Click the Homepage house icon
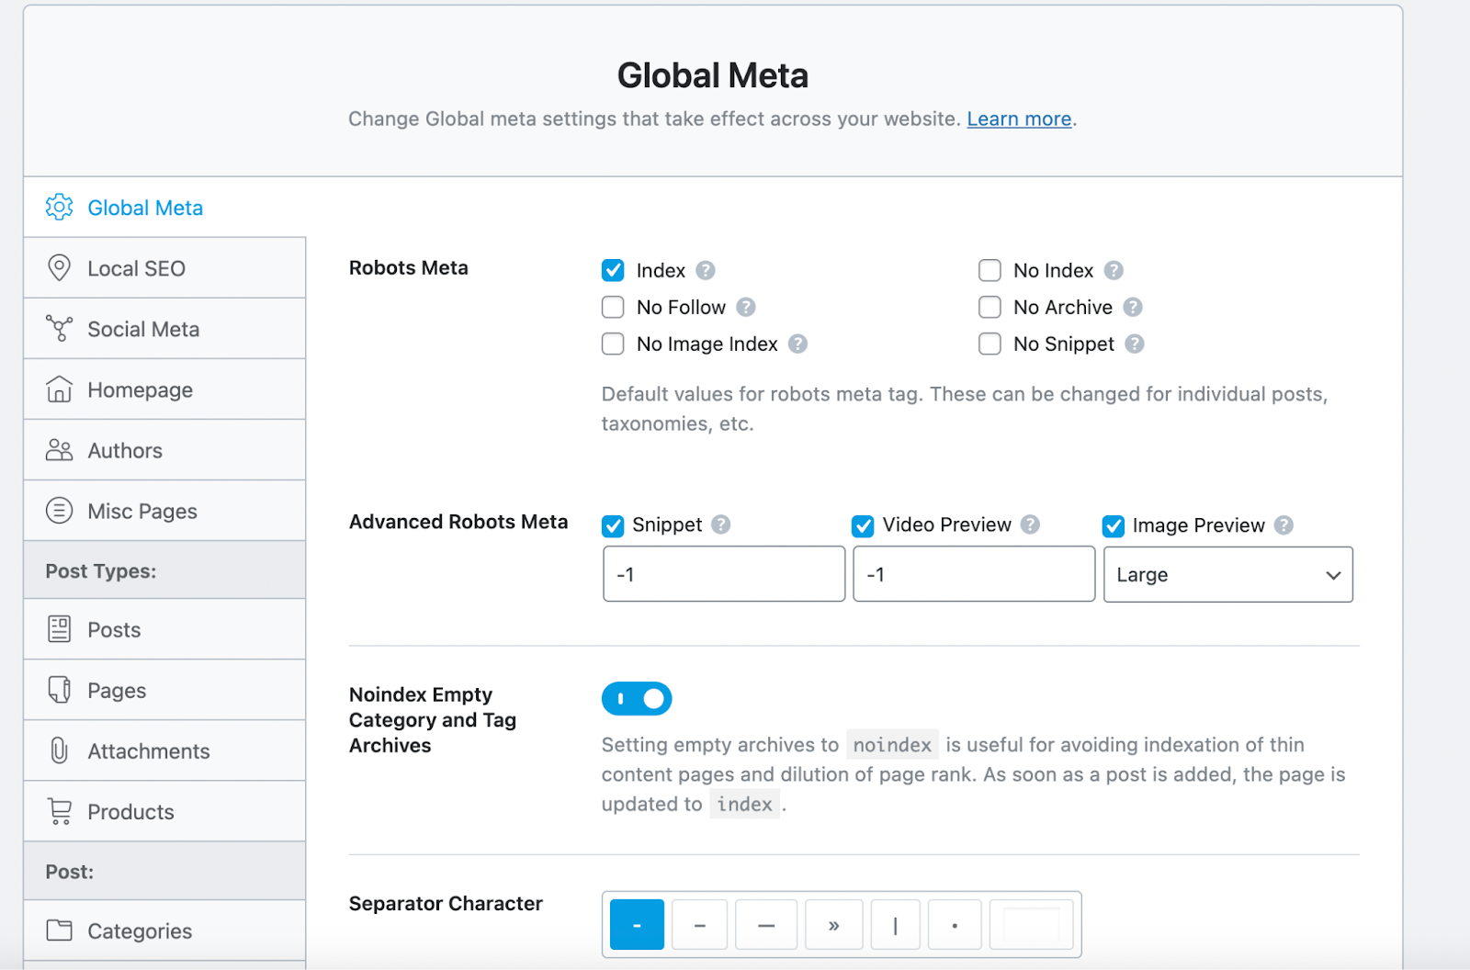Image resolution: width=1470 pixels, height=970 pixels. coord(59,389)
